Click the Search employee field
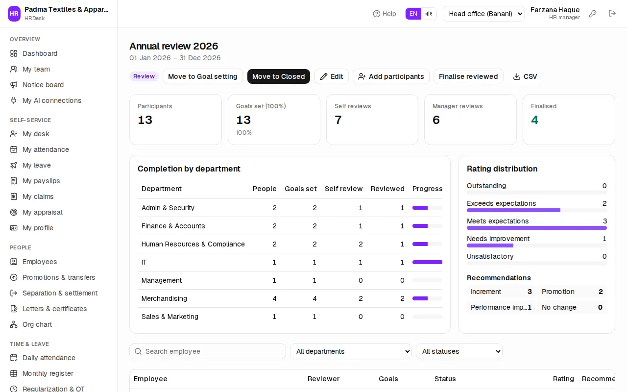The width and height of the screenshot is (627, 392). coord(208,351)
